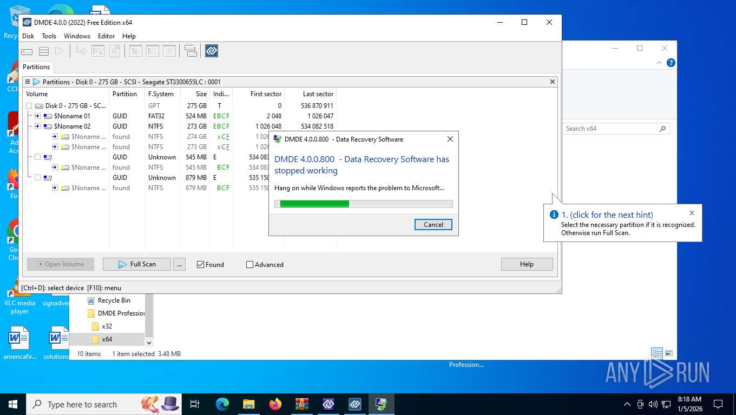The height and width of the screenshot is (415, 736).
Task: Click the Help button in Partitions panel
Action: point(527,264)
